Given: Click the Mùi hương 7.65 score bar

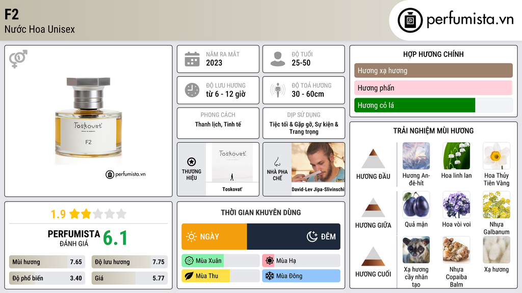Looking at the screenshot, I should coord(47,262).
